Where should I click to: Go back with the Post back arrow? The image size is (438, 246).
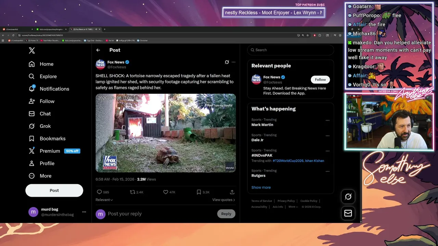98,50
